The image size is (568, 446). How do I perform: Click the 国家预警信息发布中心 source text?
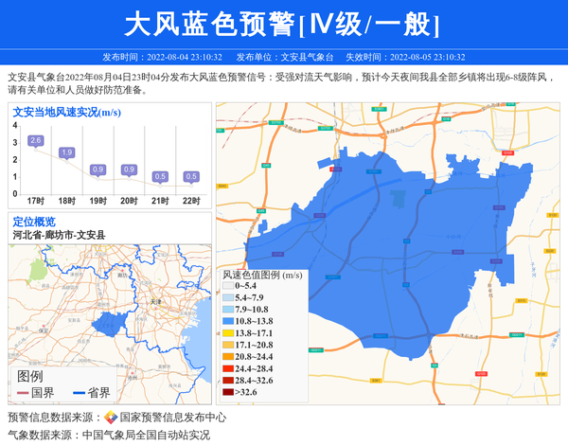pos(172,418)
